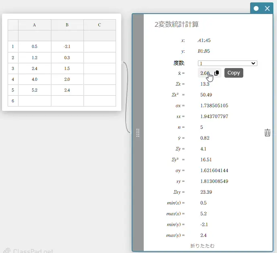Click the x range field A1:A5
The height and width of the screenshot is (253, 277).
[x=204, y=40]
